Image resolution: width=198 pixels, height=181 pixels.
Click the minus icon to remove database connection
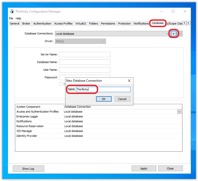click(x=180, y=34)
